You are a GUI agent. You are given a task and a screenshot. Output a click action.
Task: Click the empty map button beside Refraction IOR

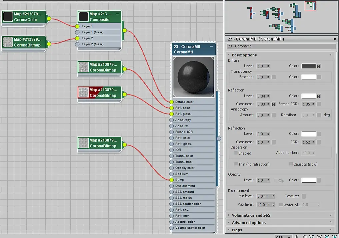pyautogui.click(x=319, y=142)
